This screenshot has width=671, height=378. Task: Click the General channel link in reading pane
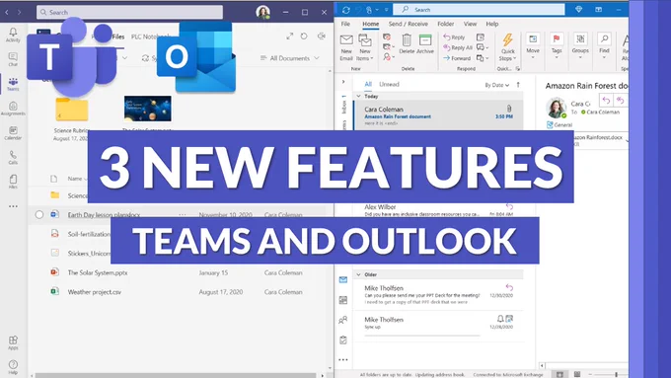click(559, 125)
